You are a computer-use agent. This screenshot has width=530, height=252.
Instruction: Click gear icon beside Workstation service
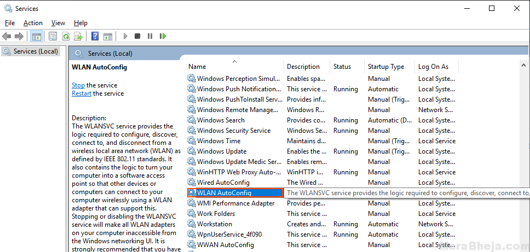point(192,224)
